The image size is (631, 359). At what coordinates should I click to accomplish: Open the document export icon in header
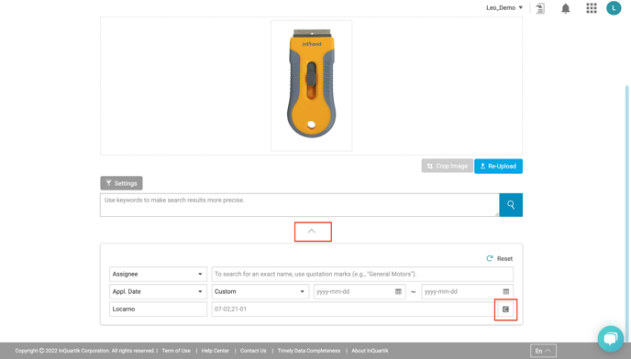(540, 8)
